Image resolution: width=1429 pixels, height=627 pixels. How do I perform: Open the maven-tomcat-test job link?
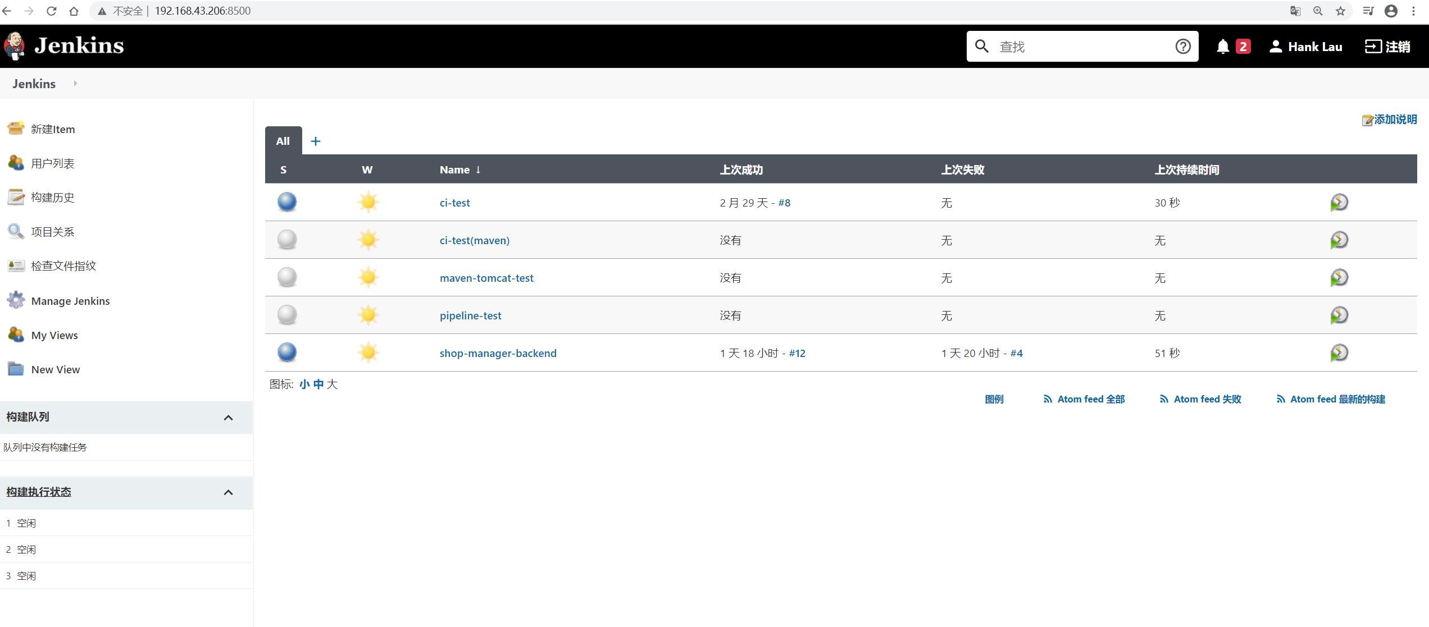486,278
